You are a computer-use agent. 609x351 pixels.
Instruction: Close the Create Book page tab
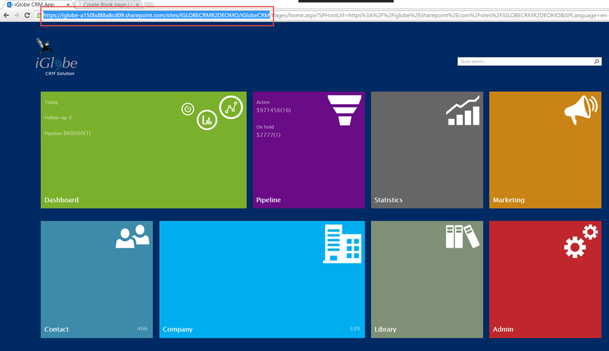pos(137,4)
